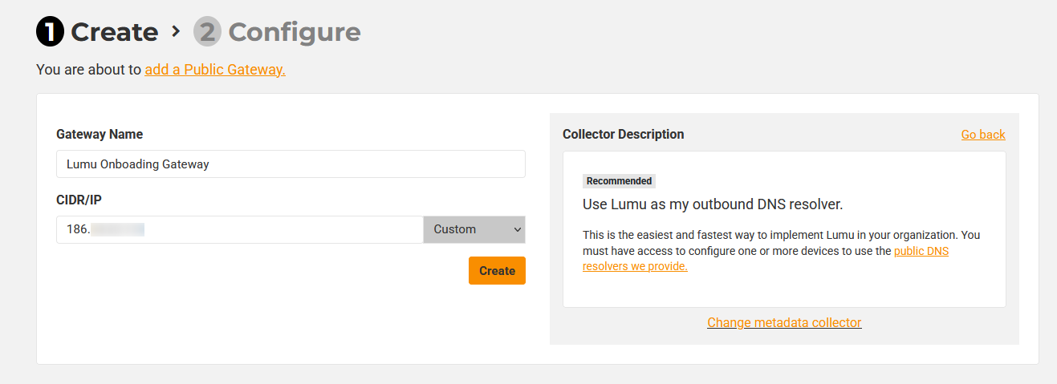The height and width of the screenshot is (384, 1057).
Task: Click the step 1 circle icon
Action: coord(50,32)
